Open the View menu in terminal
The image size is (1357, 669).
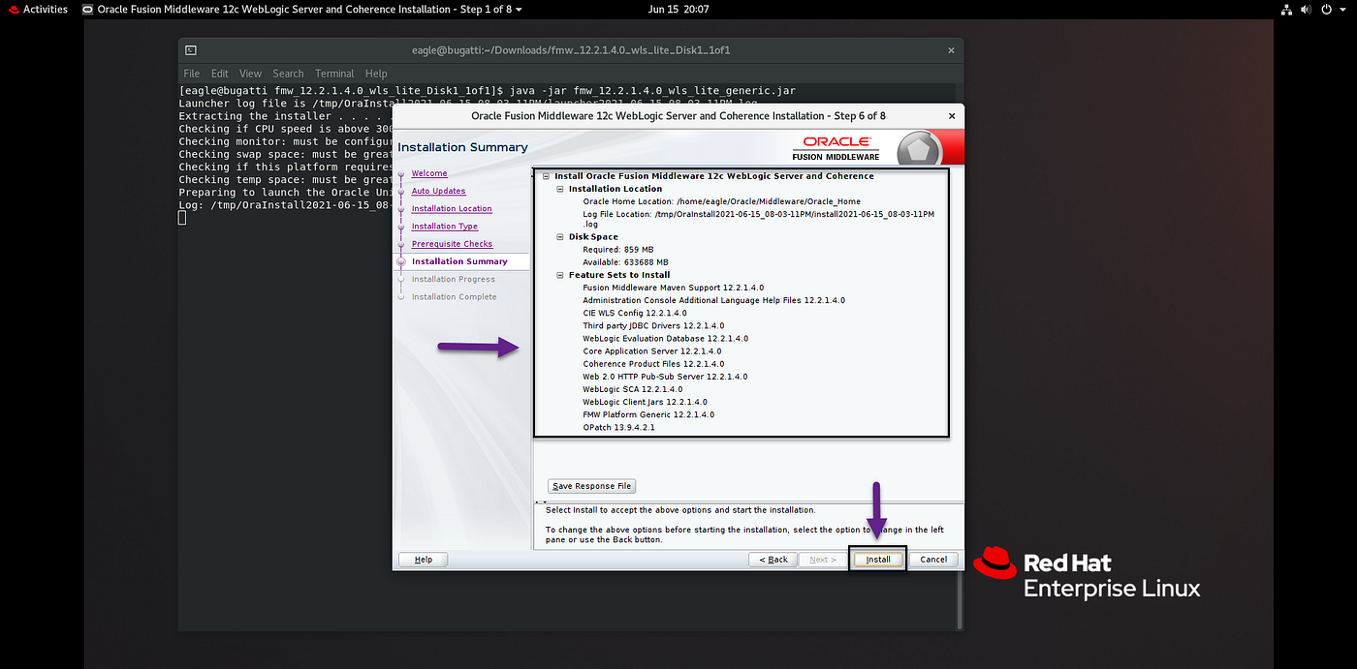coord(251,74)
